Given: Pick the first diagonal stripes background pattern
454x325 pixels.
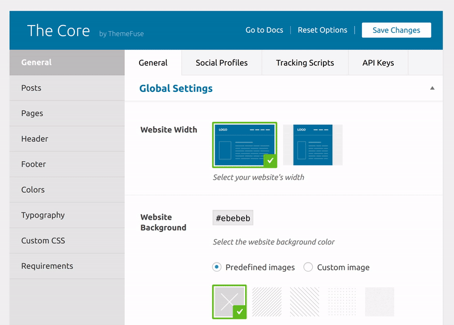Looking at the screenshot, I should coord(267,302).
